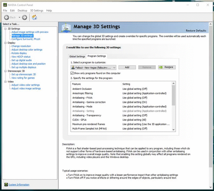Open Adjust desktop size and position

pyautogui.click(x=29, y=64)
